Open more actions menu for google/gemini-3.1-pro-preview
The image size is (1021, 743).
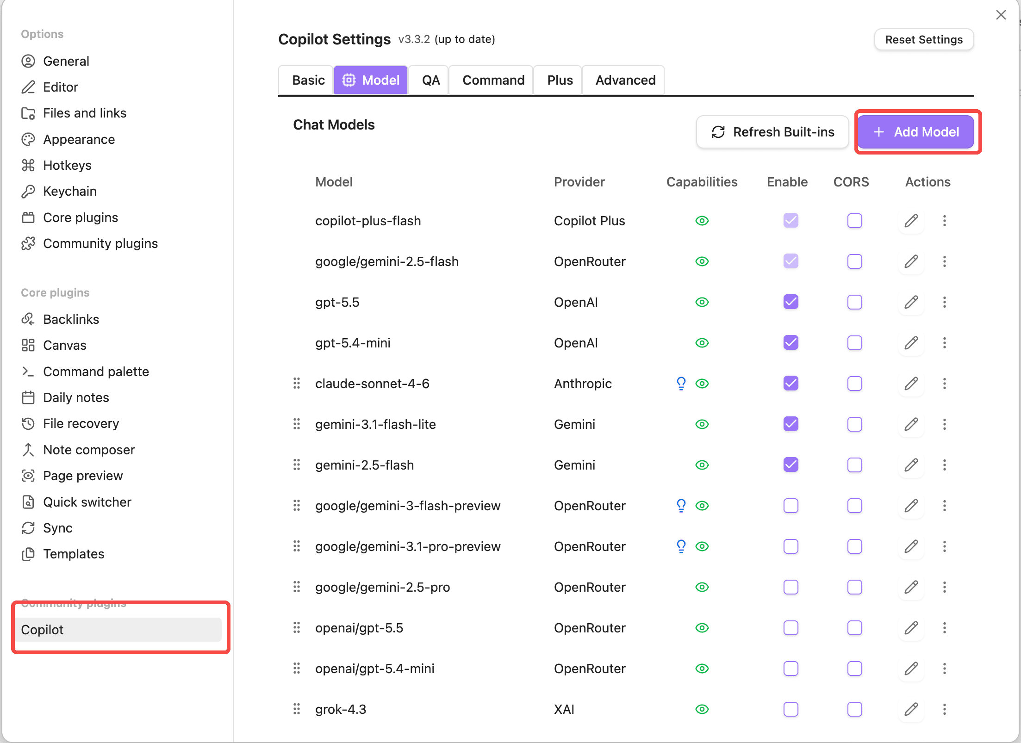pyautogui.click(x=944, y=546)
